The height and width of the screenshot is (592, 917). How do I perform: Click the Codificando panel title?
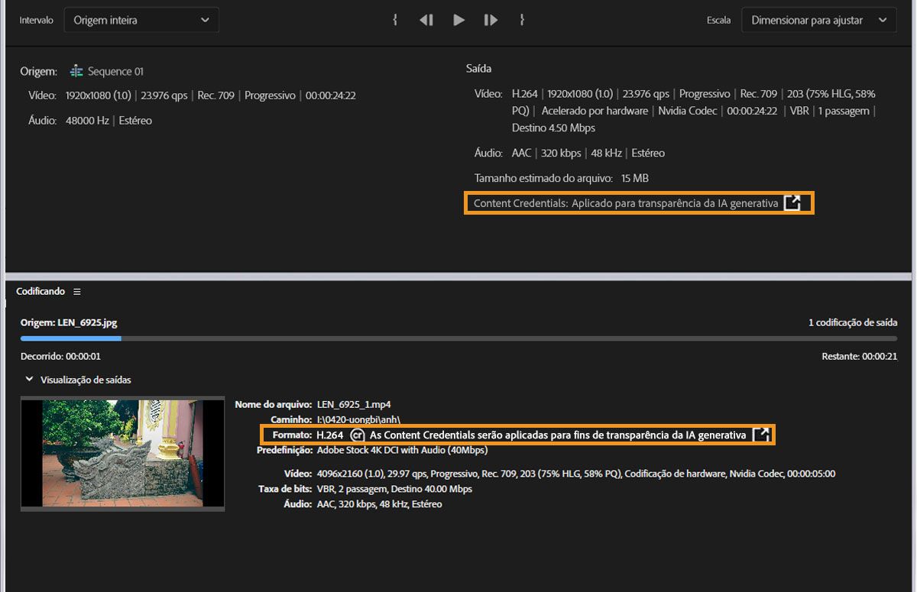click(x=41, y=292)
